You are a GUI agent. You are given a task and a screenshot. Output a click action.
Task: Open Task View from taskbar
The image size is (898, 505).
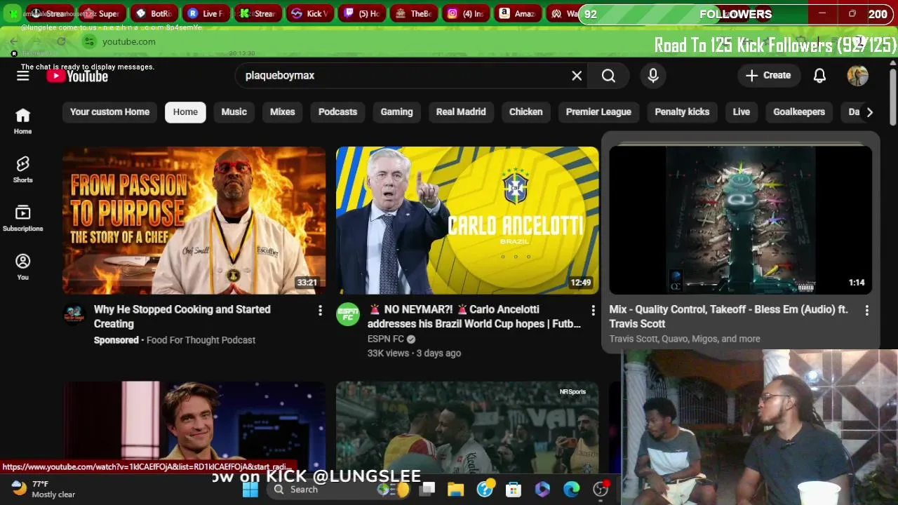(427, 490)
